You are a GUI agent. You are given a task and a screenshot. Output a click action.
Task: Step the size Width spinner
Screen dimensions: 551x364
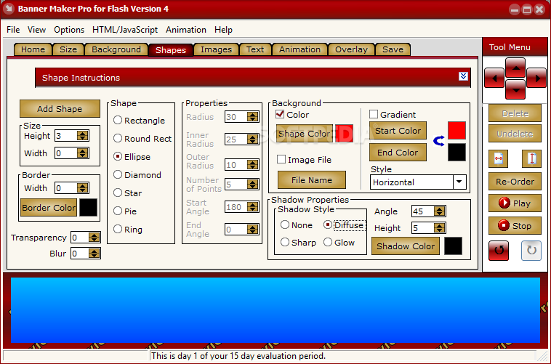point(83,153)
